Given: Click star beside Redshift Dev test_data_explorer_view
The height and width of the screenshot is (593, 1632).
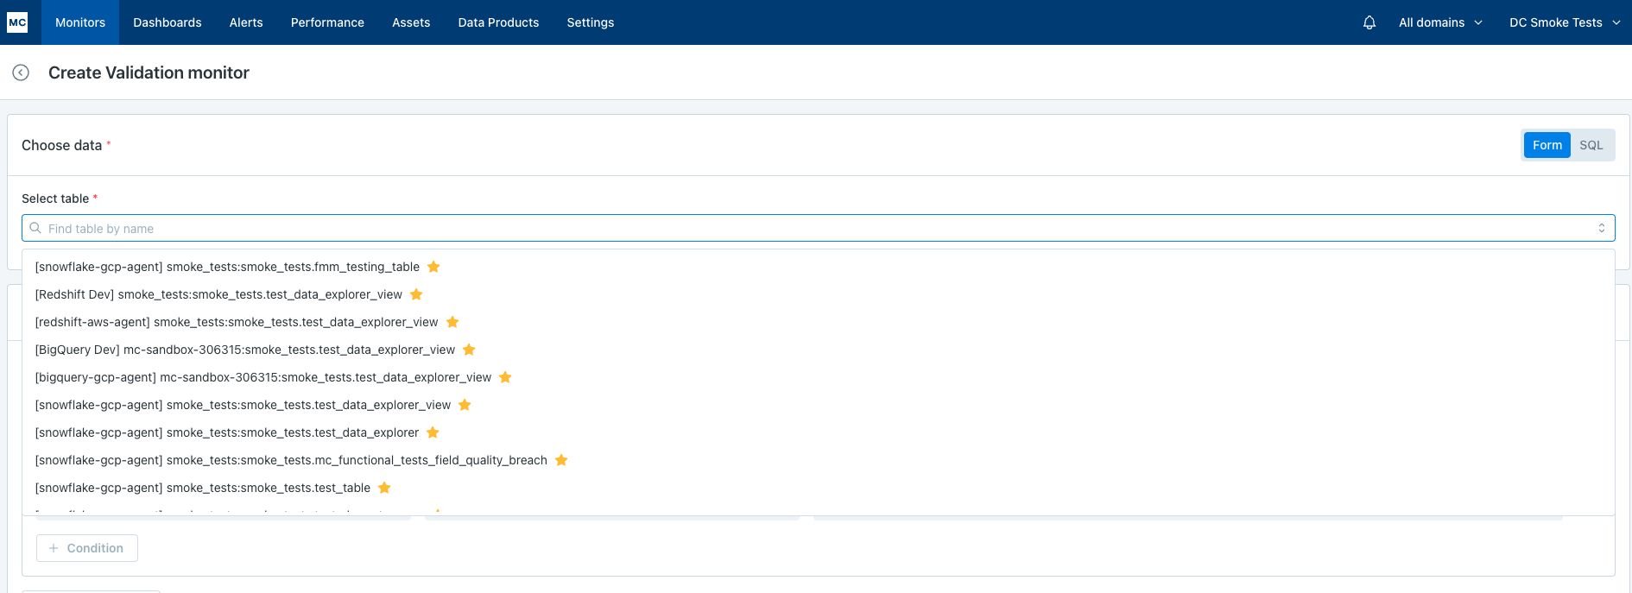Looking at the screenshot, I should tap(416, 294).
